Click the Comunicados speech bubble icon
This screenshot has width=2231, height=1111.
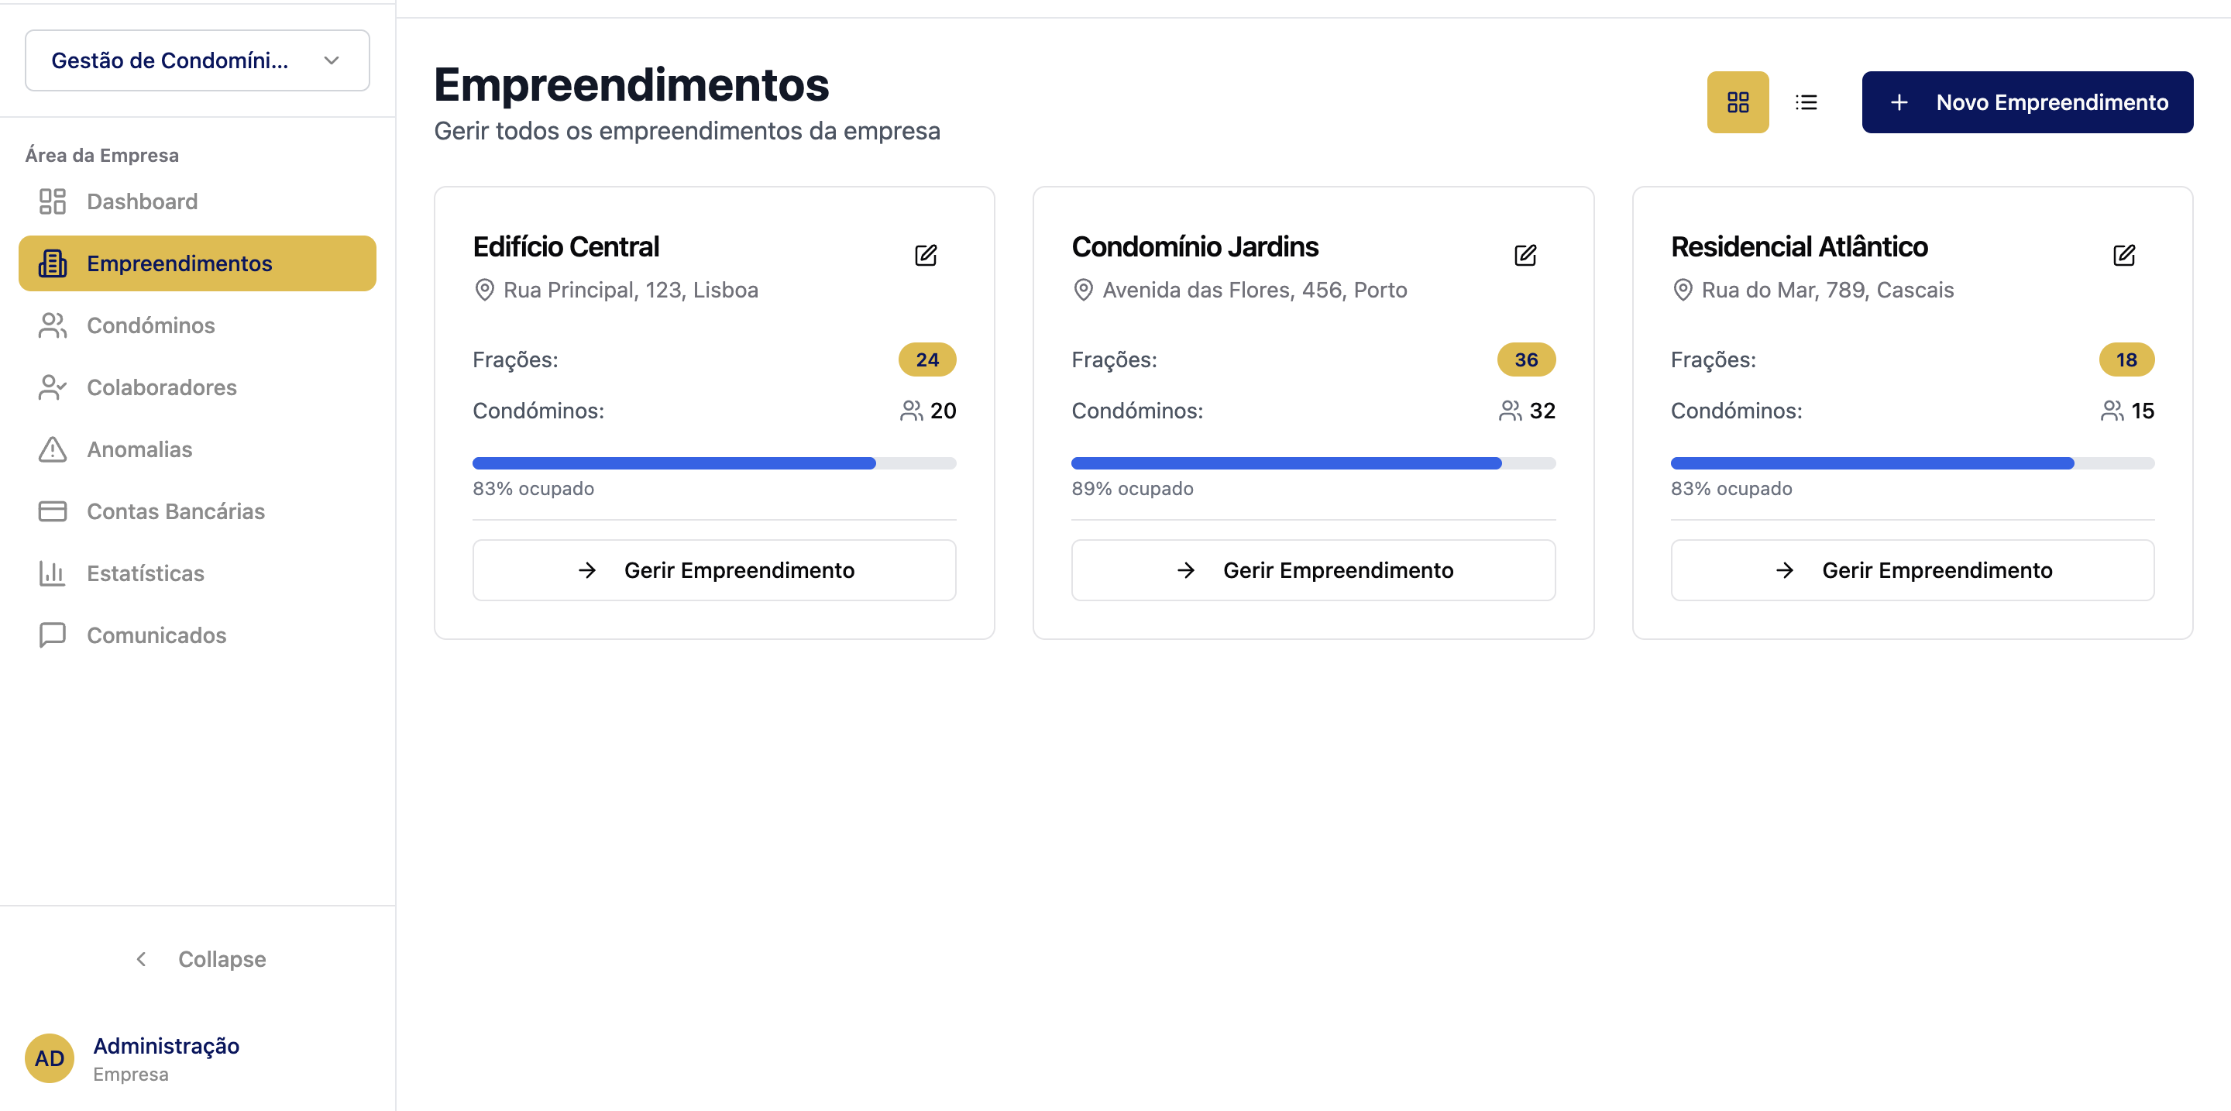[52, 635]
